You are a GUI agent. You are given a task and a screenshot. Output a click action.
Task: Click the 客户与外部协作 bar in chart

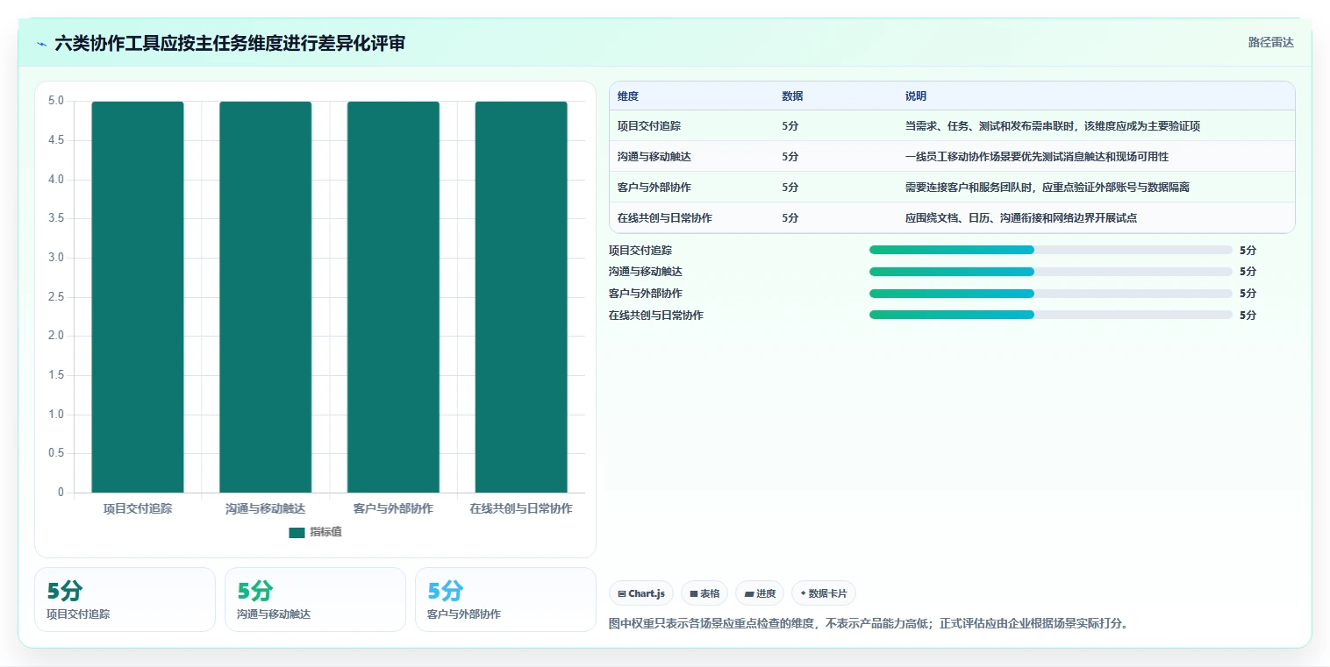(x=393, y=297)
